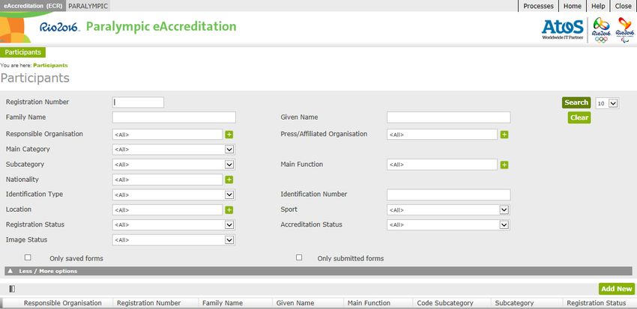
Task: Click plus icon next to Location field
Action: click(x=229, y=210)
